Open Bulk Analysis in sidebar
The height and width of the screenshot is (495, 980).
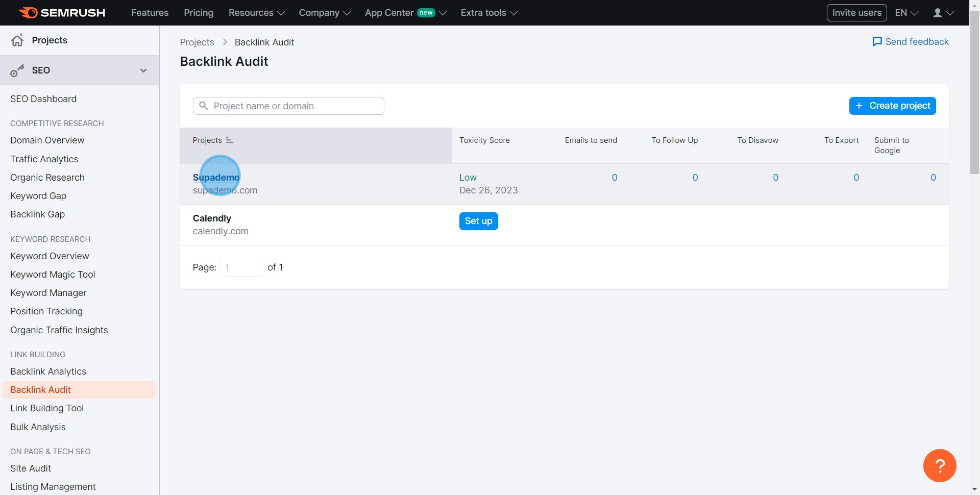(x=38, y=427)
